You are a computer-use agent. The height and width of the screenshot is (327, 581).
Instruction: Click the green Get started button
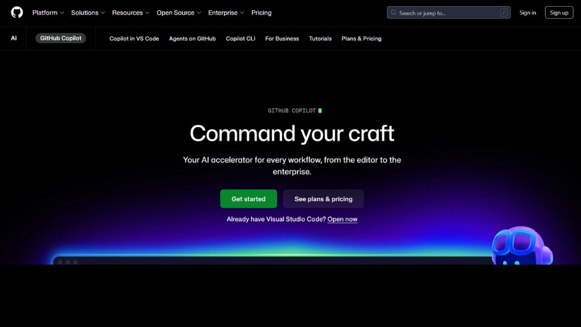249,199
